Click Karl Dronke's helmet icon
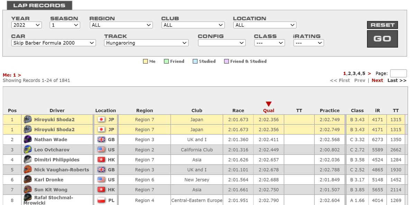The width and height of the screenshot is (415, 205). [28, 180]
